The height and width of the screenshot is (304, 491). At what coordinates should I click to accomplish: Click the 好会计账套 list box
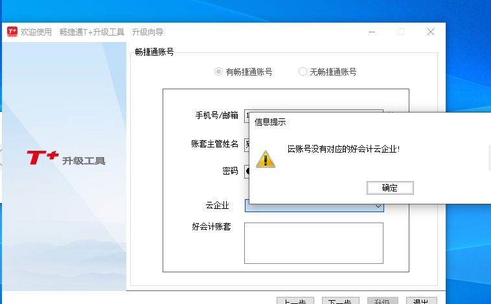click(314, 243)
